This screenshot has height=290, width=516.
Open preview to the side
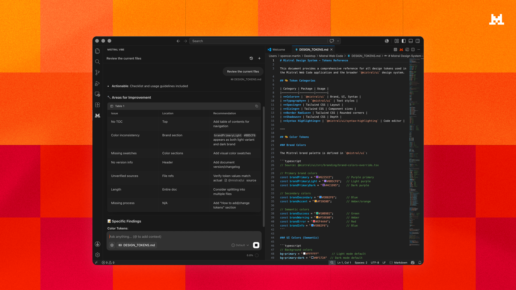pyautogui.click(x=407, y=49)
